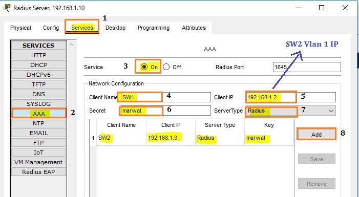Select row 1 header in client table

click(x=93, y=138)
